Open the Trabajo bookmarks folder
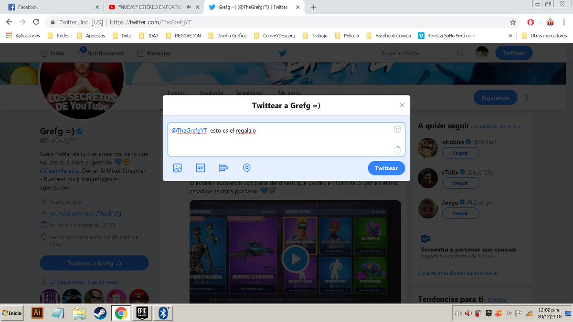This screenshot has width=573, height=322. tap(314, 35)
